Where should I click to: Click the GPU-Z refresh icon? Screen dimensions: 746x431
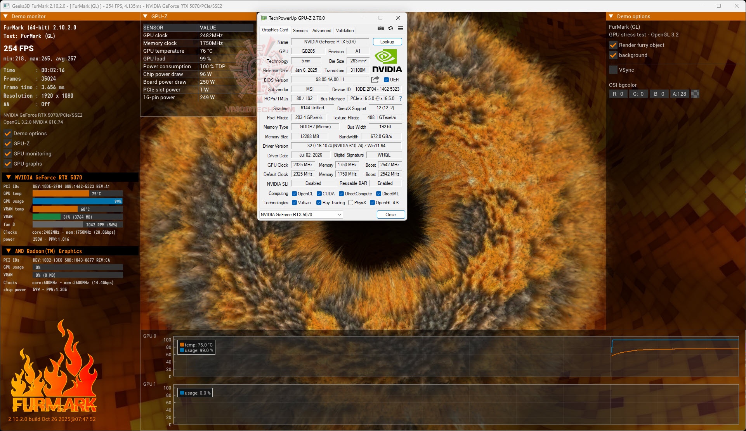[390, 29]
